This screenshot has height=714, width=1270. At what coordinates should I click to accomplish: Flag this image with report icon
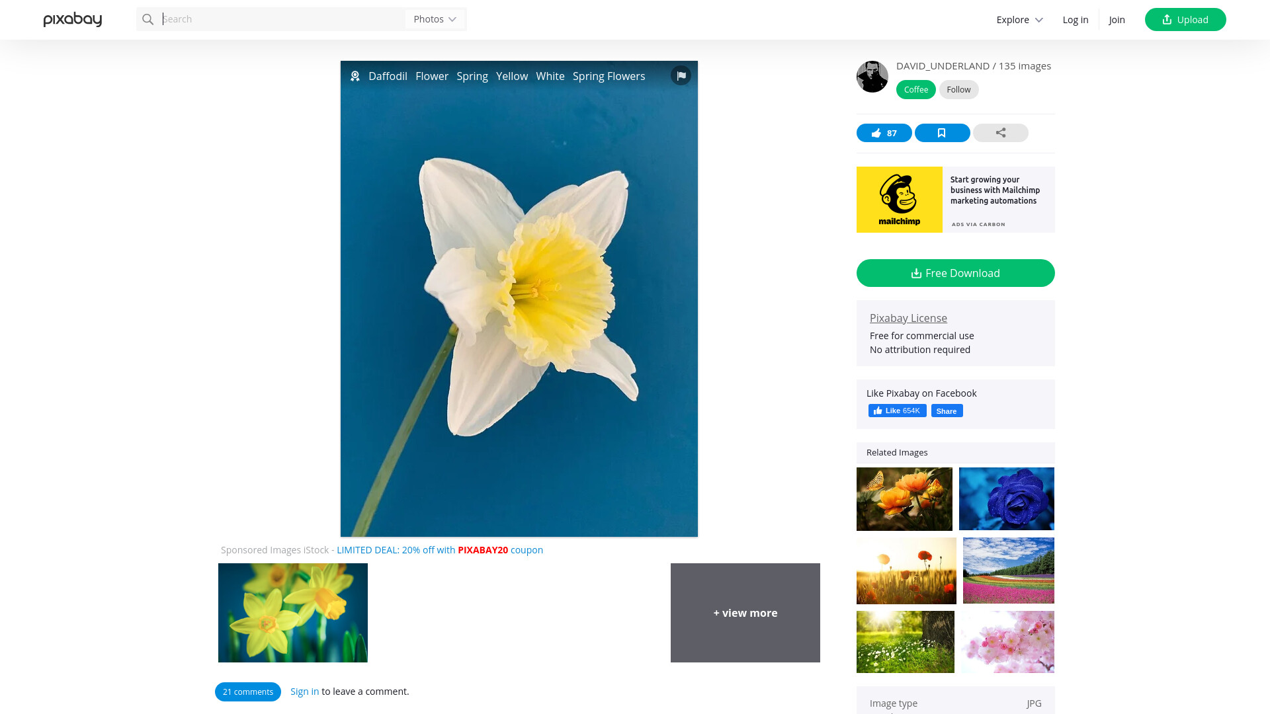[681, 75]
